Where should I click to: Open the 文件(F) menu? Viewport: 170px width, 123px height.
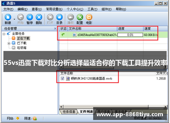coord(8,9)
